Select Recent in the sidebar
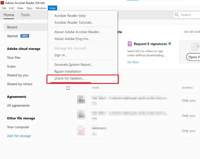 click(26, 27)
